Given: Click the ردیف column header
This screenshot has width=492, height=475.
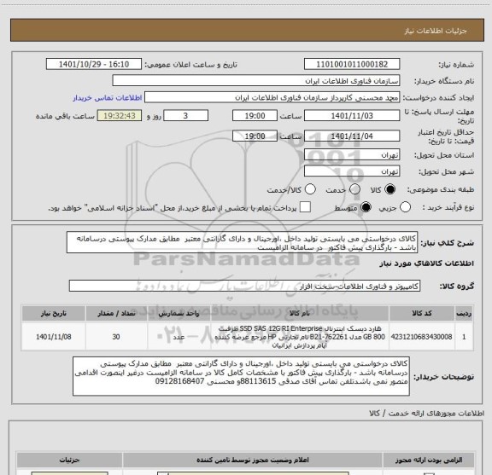Looking at the screenshot, I should pyautogui.click(x=464, y=314).
